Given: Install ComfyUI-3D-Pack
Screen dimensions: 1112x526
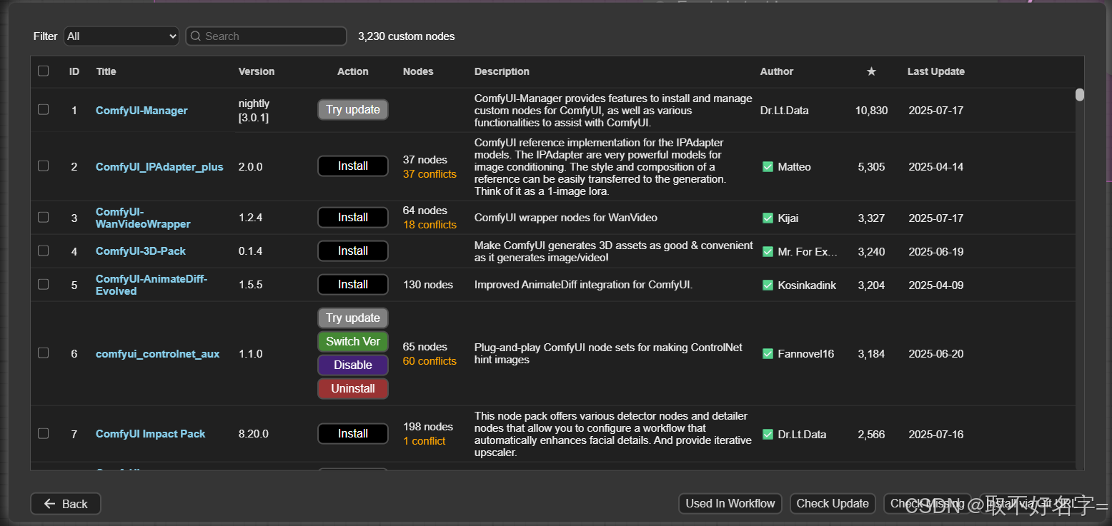Looking at the screenshot, I should 353,251.
